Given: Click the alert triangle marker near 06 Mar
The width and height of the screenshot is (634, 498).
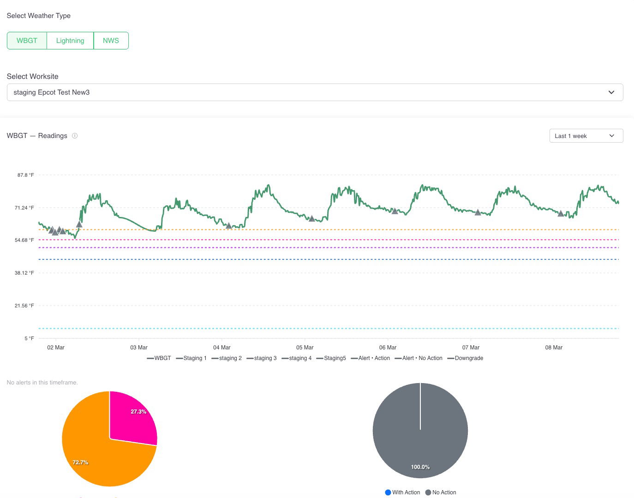Looking at the screenshot, I should pos(395,211).
